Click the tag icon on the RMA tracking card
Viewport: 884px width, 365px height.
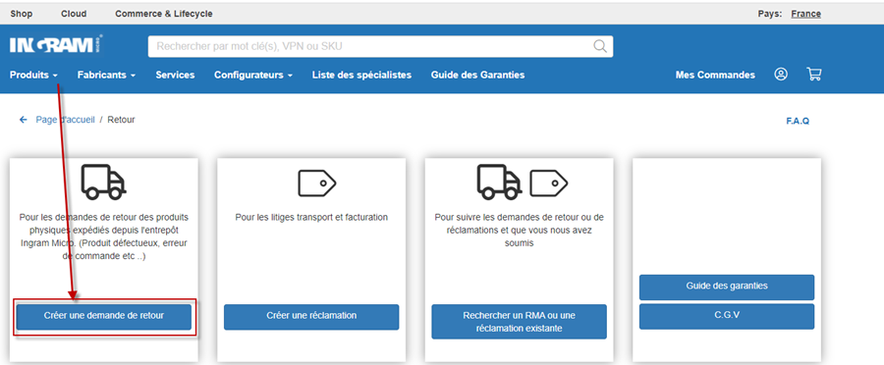coord(549,182)
